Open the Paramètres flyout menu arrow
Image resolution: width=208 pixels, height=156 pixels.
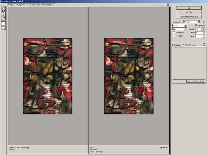coord(204,22)
